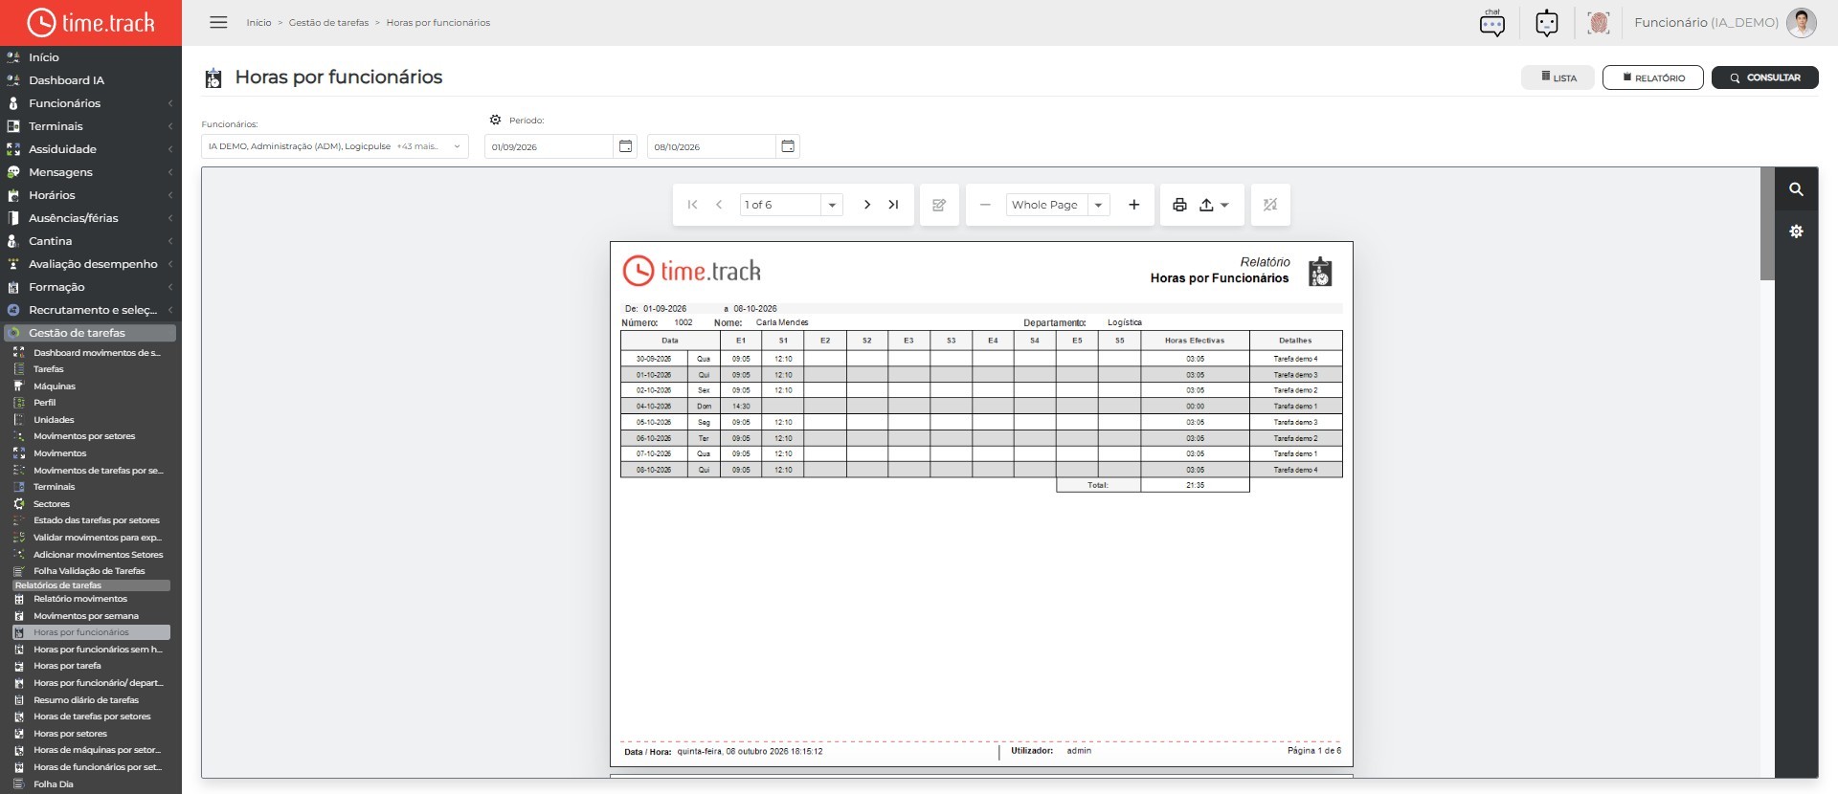Follow the Gestão de tarefas breadcrumb

pyautogui.click(x=328, y=23)
